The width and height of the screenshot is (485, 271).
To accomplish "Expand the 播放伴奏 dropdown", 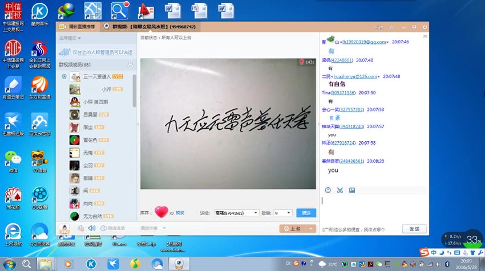I will coord(164,228).
